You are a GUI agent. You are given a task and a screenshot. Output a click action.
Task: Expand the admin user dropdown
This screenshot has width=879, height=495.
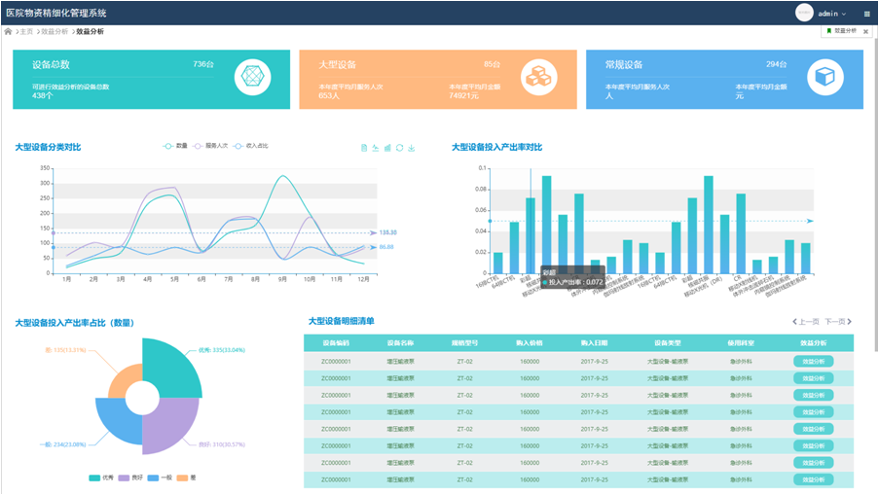click(x=831, y=14)
